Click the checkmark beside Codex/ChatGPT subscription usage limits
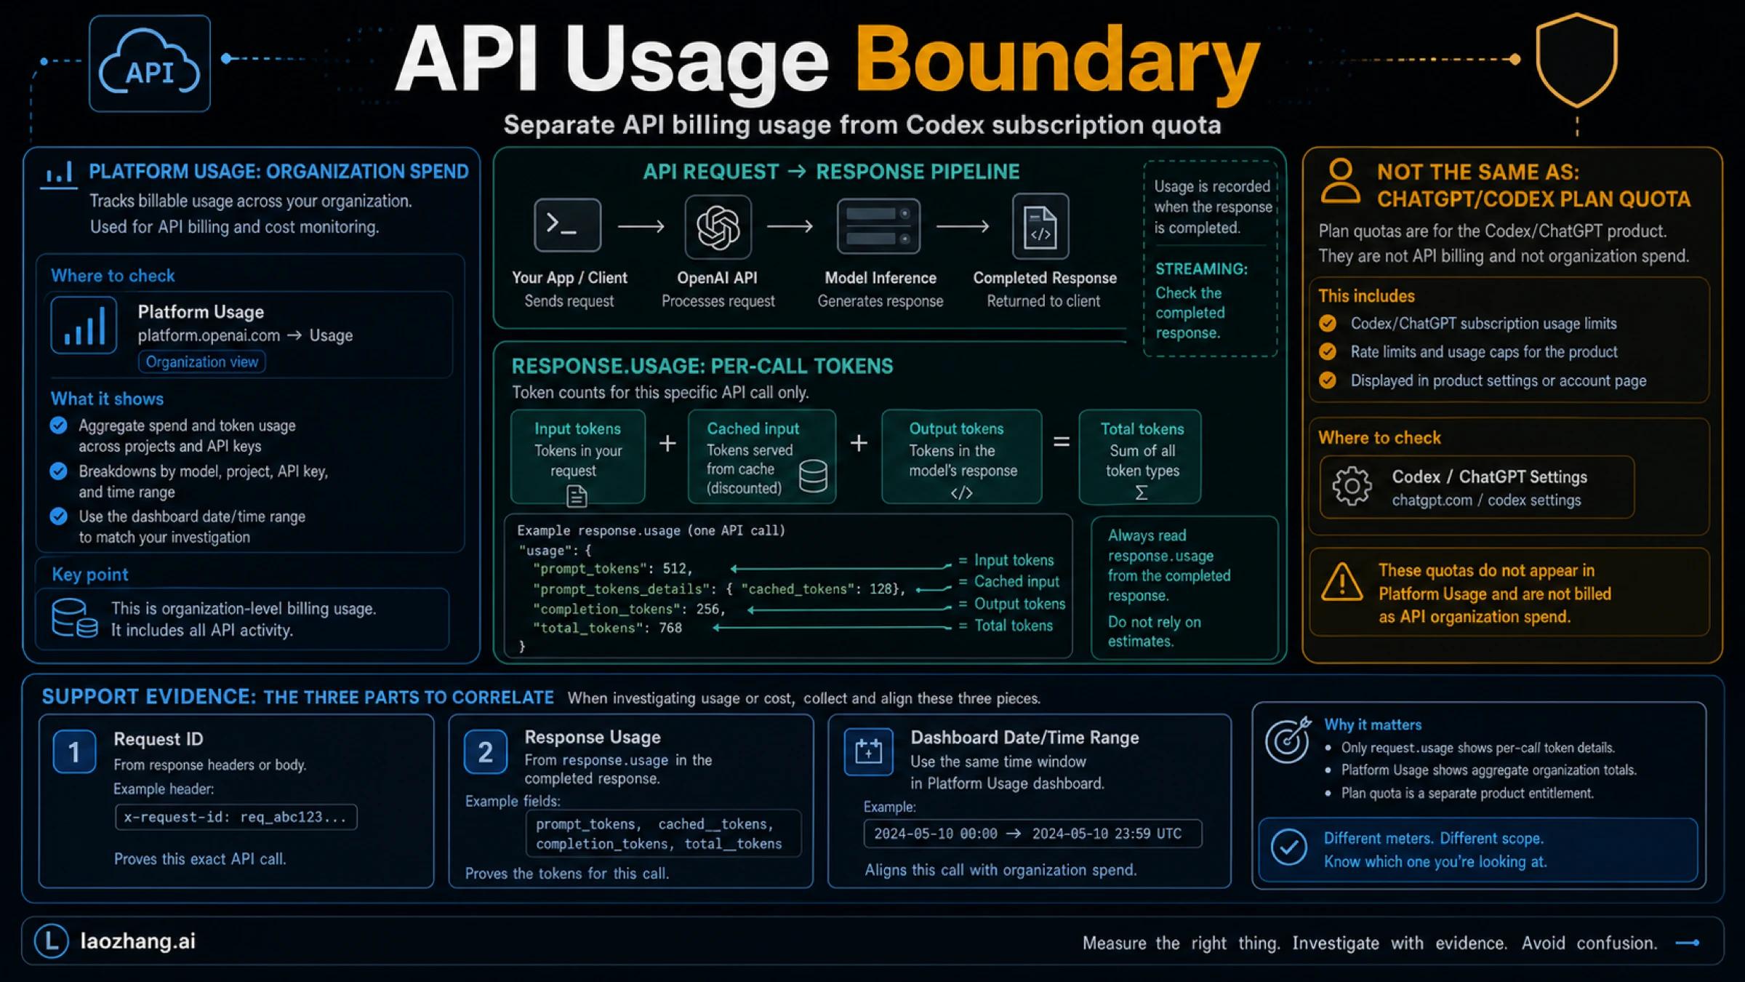Viewport: 1745px width, 982px height. tap(1328, 323)
